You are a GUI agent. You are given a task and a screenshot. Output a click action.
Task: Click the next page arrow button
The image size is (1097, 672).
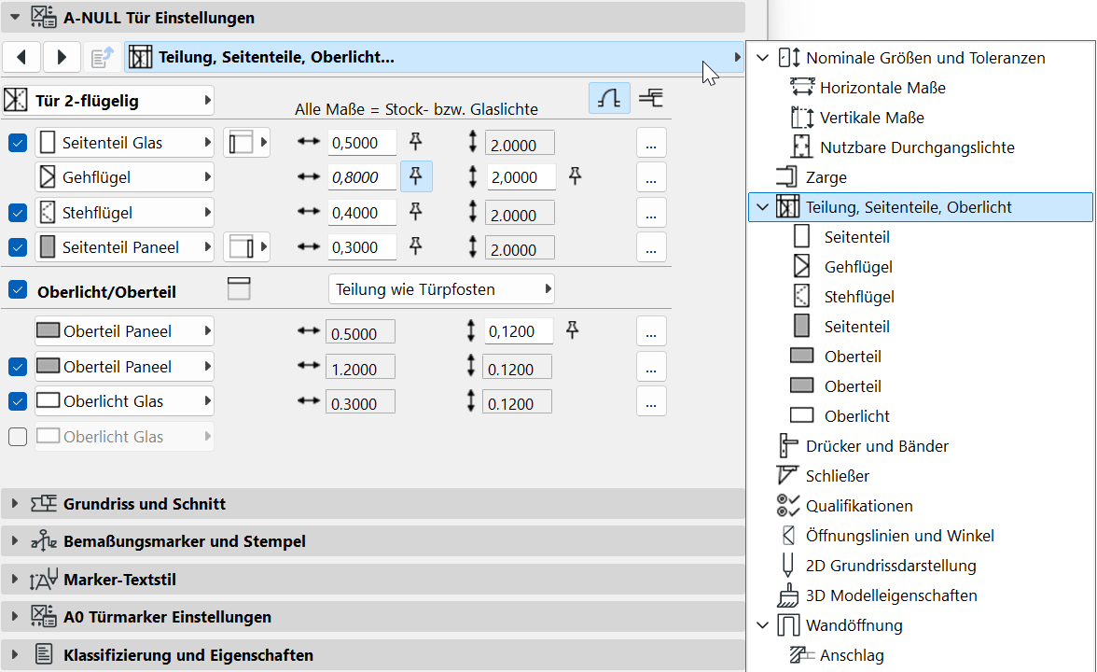pos(62,58)
